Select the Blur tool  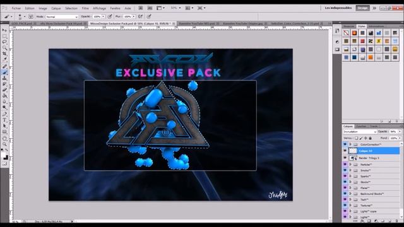point(4,102)
